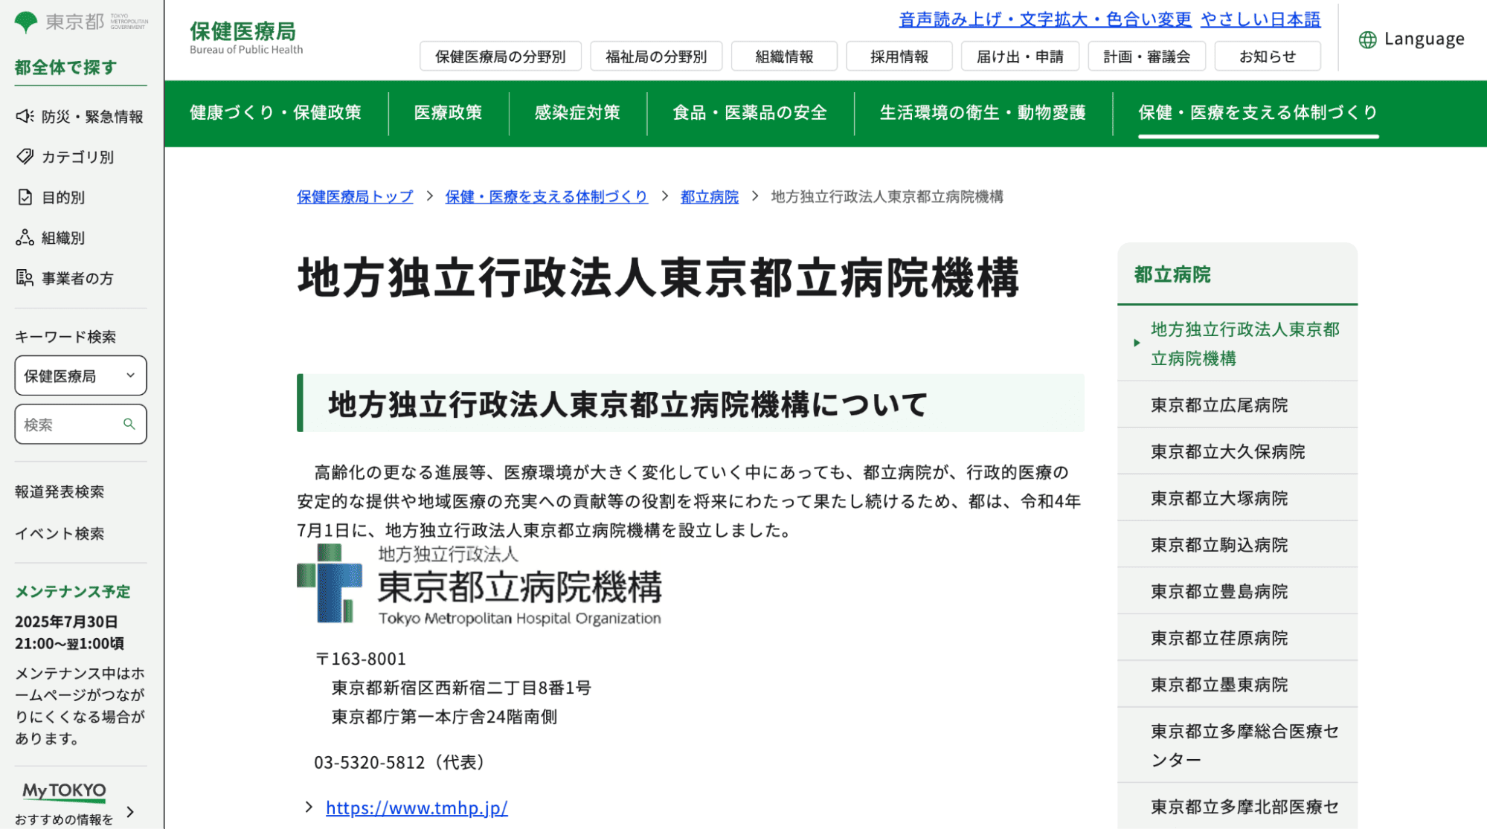
Task: Click the 都立病院 heading in right panel
Action: 1172,274
